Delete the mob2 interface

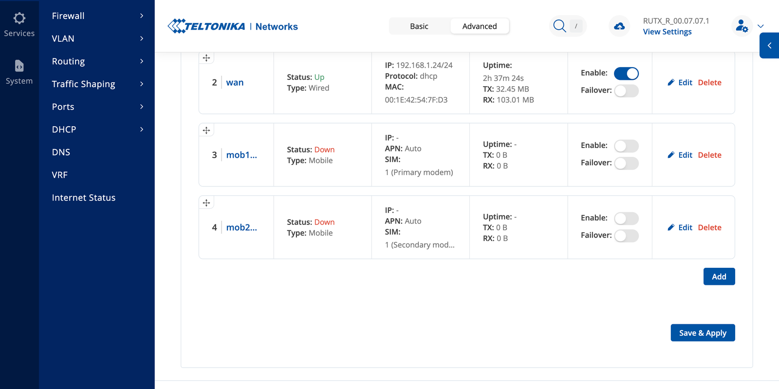709,227
